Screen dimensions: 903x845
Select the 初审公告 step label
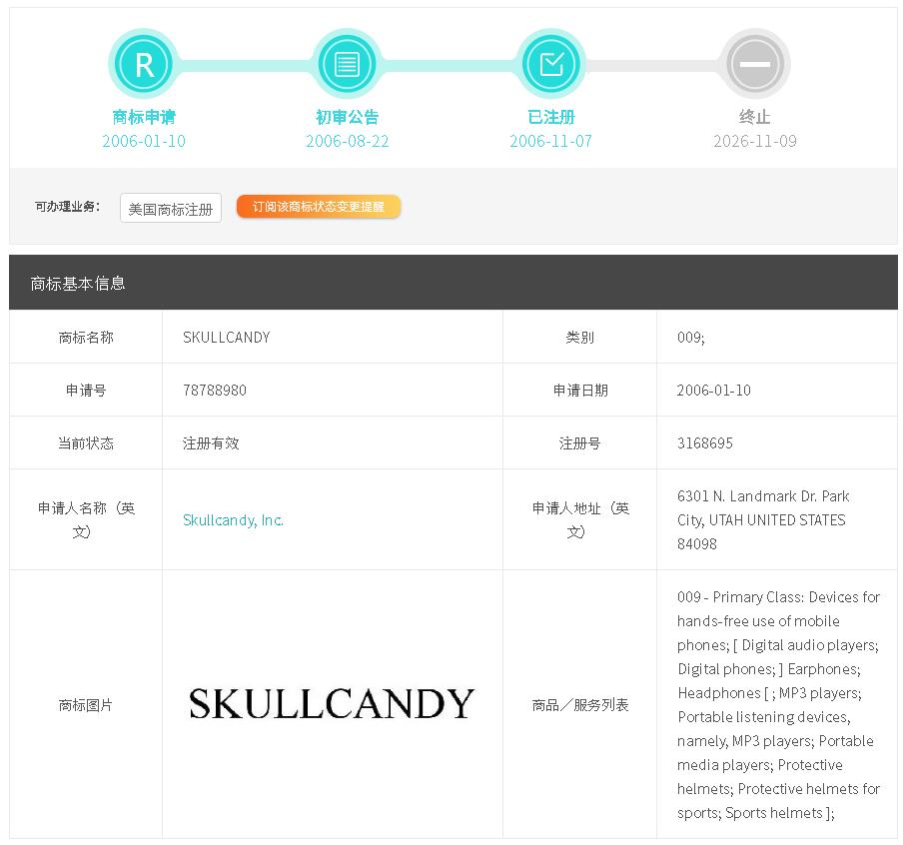[x=347, y=117]
